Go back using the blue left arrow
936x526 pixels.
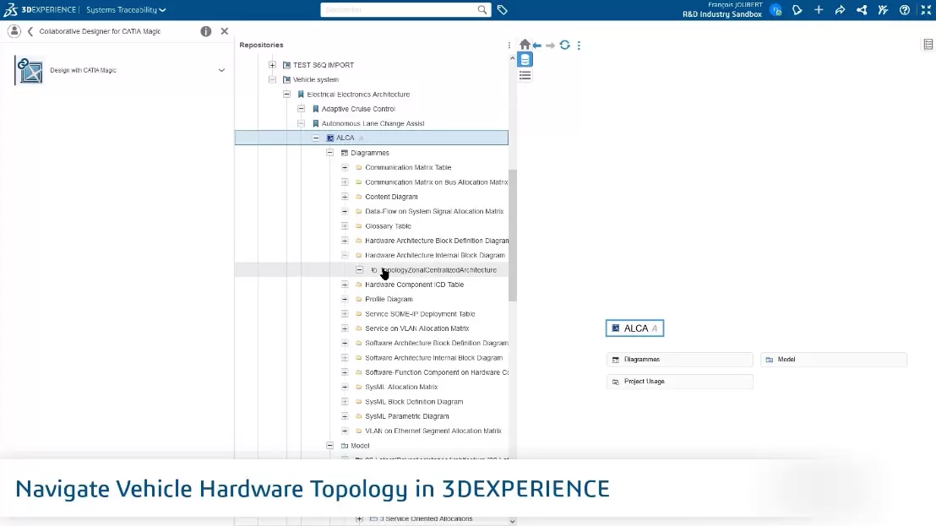click(537, 46)
